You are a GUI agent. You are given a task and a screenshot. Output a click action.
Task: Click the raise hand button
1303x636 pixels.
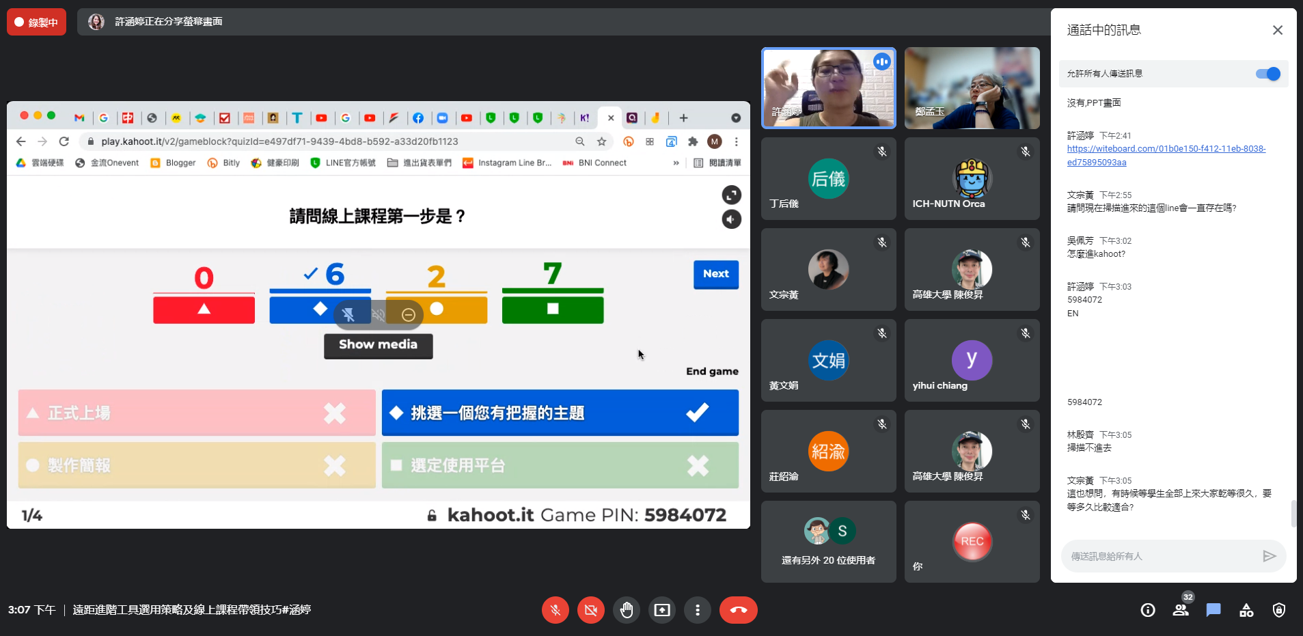(x=627, y=610)
